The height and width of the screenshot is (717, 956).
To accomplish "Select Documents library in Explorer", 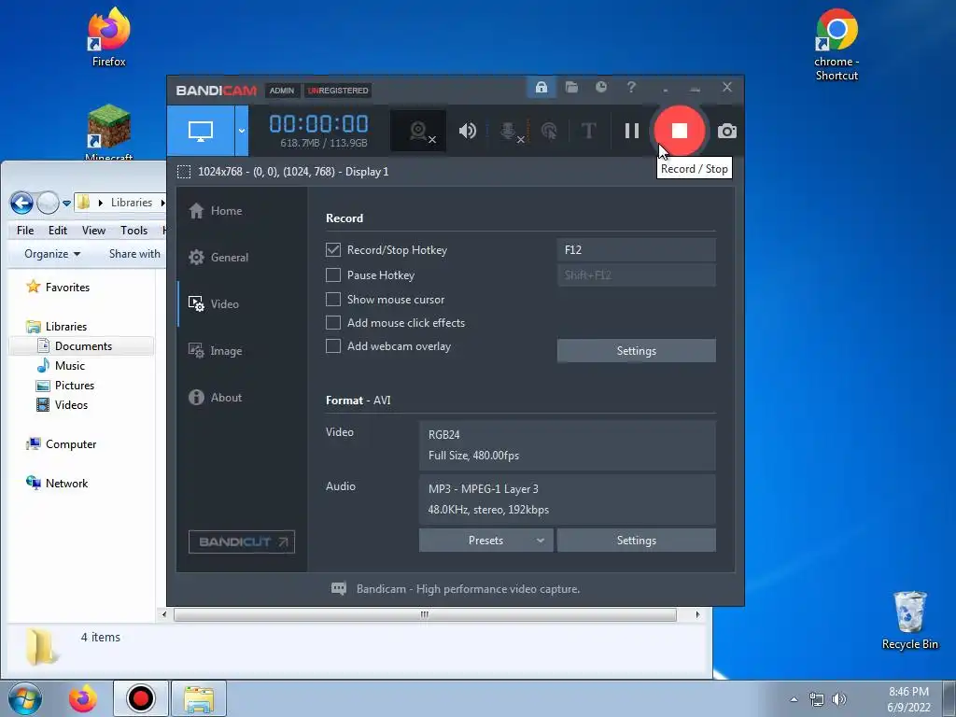I will (83, 346).
